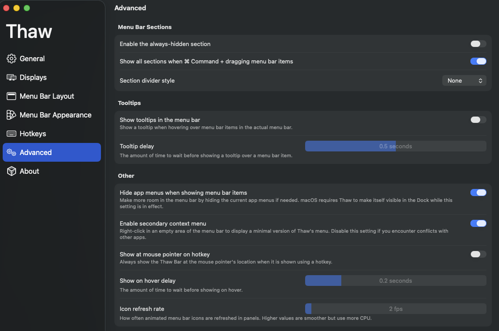Image resolution: width=499 pixels, height=331 pixels.
Task: Click the yellow minimize window button
Action: [17, 8]
